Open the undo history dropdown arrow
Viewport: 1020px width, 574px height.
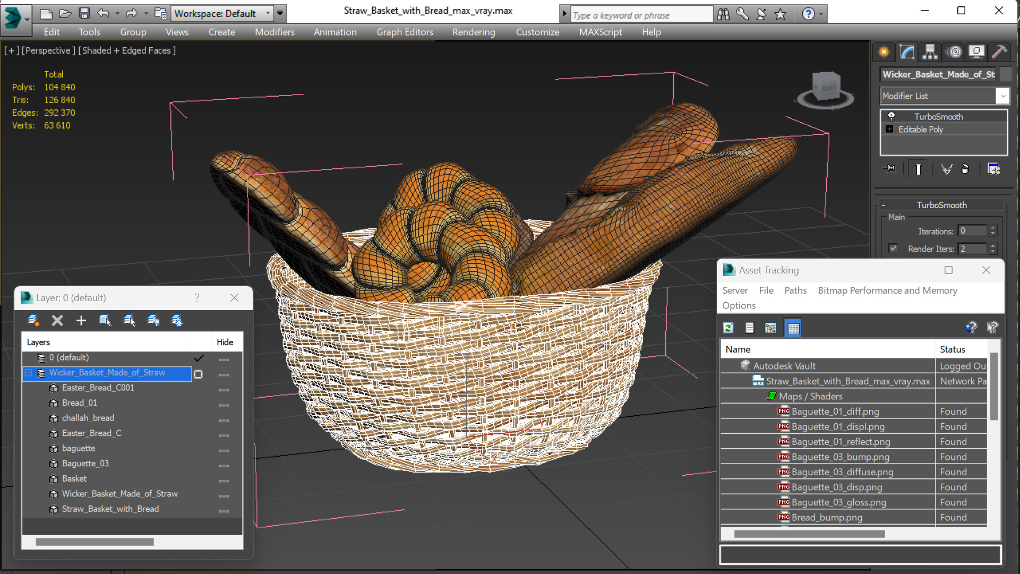(117, 13)
